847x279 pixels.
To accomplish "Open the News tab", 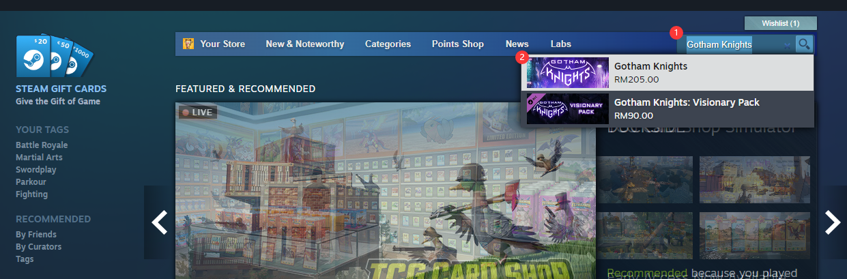I will 517,44.
